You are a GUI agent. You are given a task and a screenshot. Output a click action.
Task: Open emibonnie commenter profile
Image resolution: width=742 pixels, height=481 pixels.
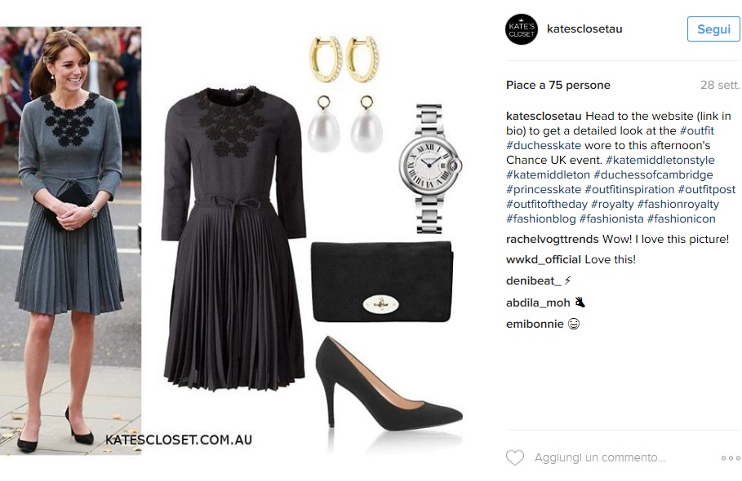(535, 324)
